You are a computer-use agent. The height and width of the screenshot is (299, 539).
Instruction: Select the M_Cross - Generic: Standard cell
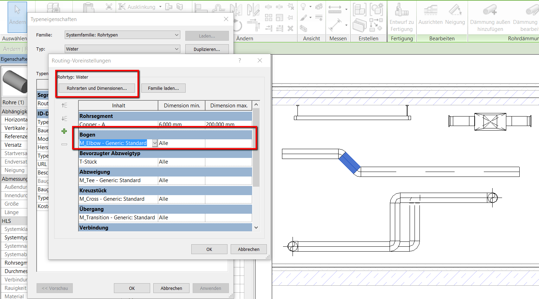pyautogui.click(x=118, y=199)
